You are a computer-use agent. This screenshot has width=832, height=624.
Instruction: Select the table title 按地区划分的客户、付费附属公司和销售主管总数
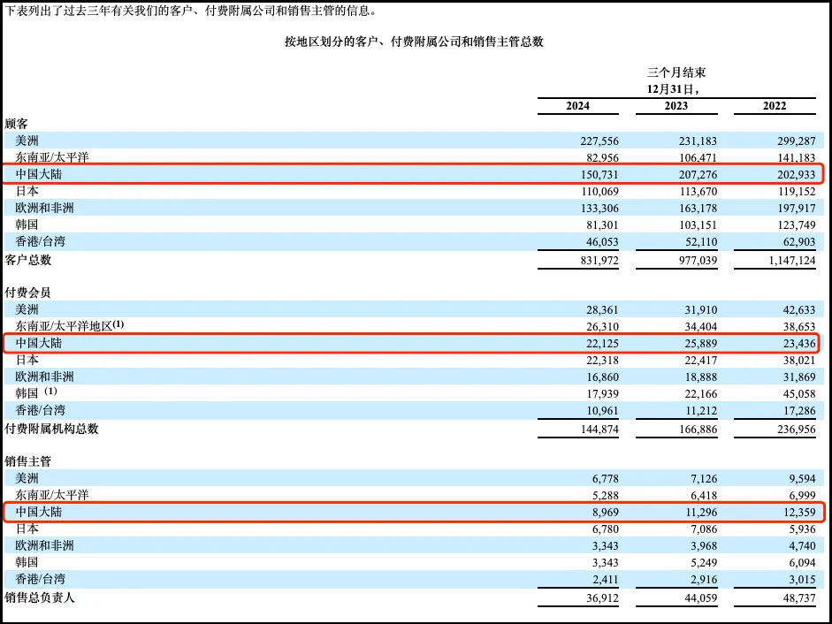pyautogui.click(x=414, y=42)
